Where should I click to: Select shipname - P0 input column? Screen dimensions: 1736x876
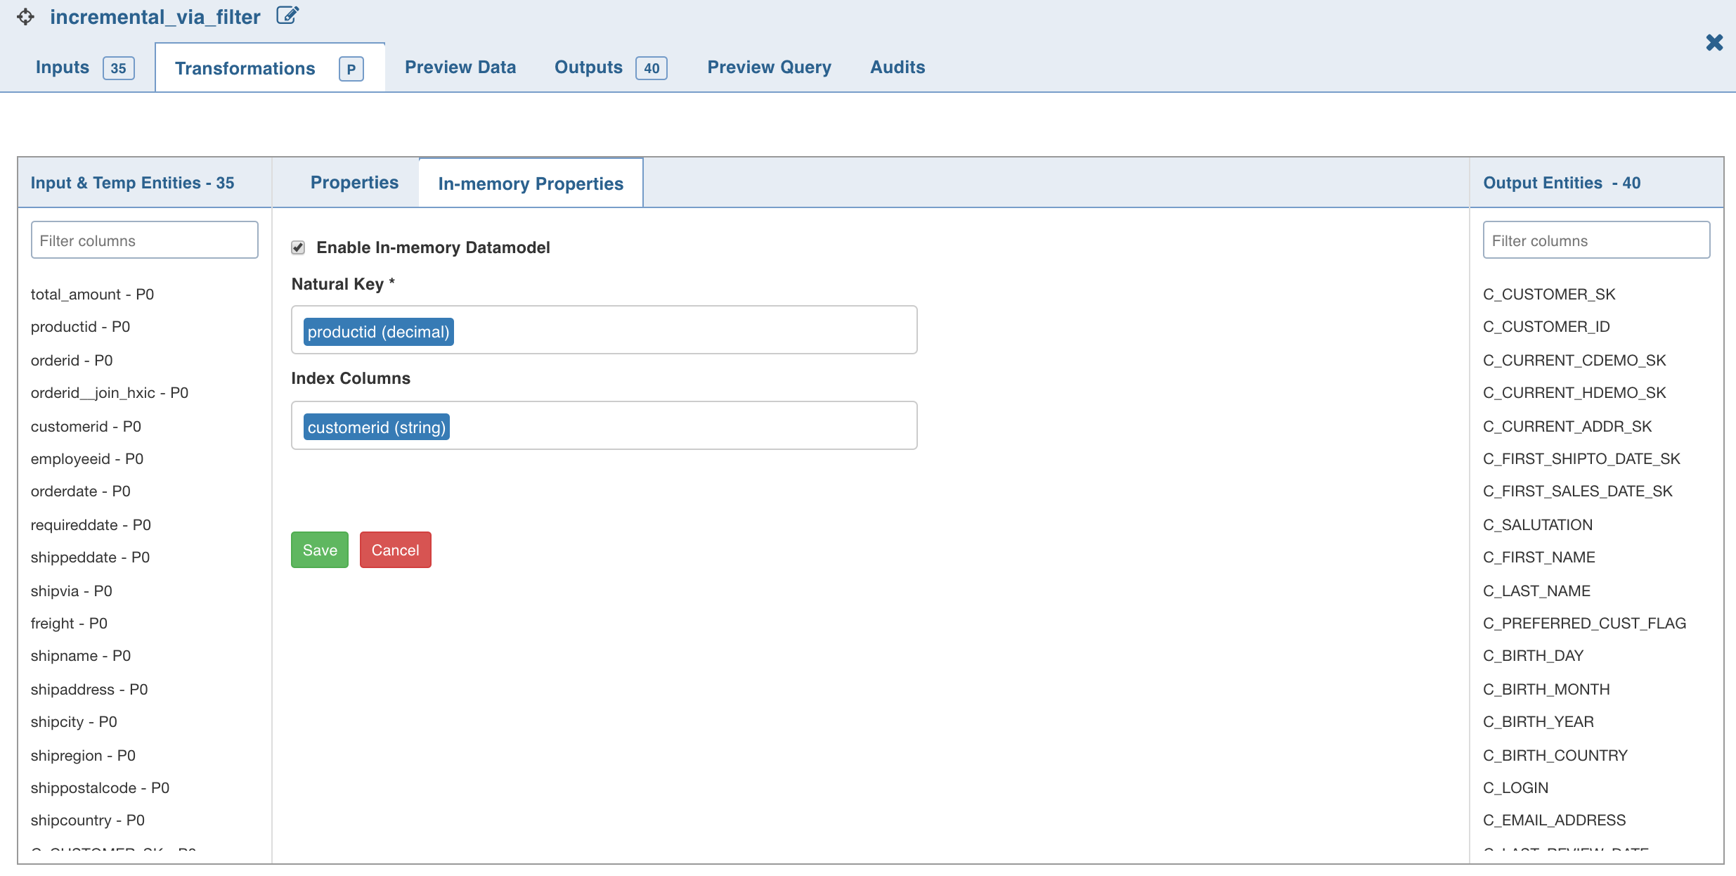[81, 656]
